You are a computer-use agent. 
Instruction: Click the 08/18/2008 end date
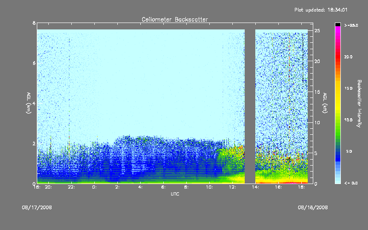(313, 207)
